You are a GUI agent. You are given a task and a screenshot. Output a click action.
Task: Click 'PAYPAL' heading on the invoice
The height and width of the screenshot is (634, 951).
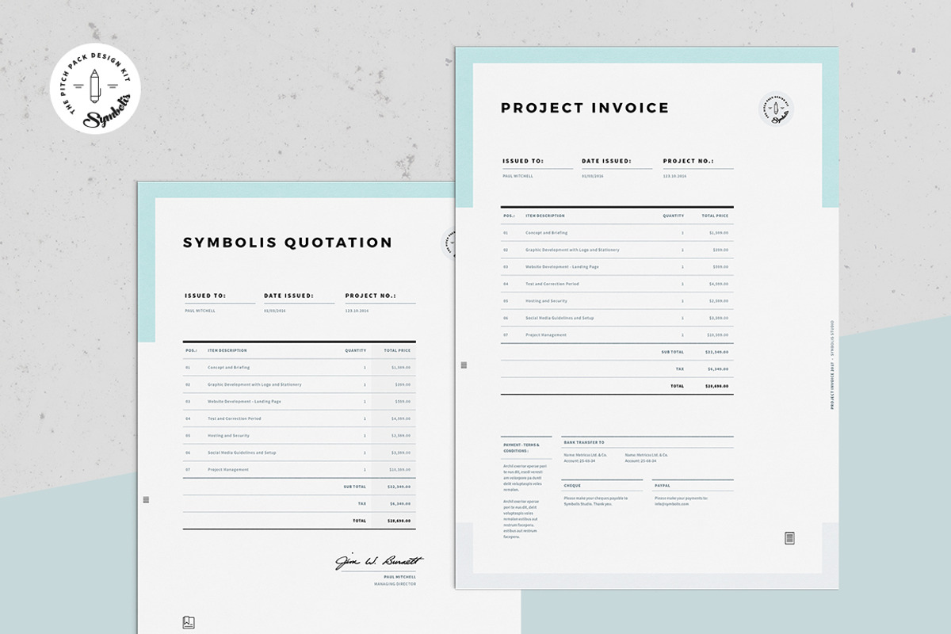663,485
